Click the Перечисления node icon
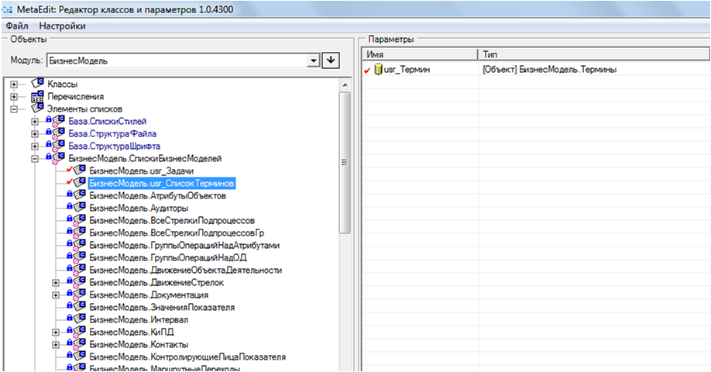The width and height of the screenshot is (711, 372). [x=37, y=96]
